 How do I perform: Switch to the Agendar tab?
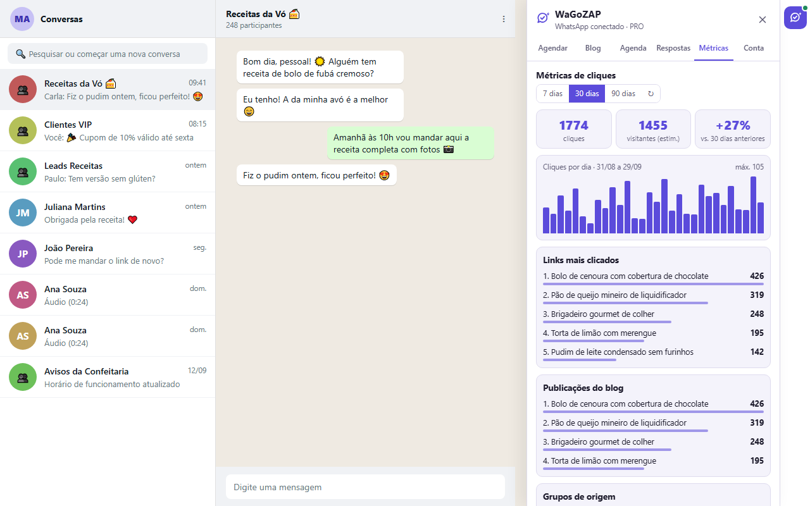tap(552, 48)
